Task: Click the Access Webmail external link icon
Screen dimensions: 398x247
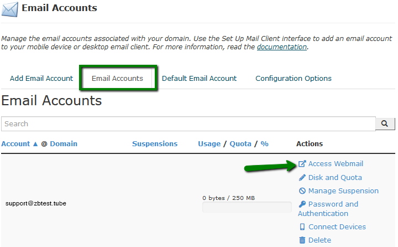Action: pos(302,164)
